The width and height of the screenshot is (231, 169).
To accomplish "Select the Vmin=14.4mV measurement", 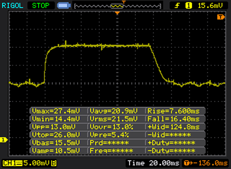I will click(56, 119).
